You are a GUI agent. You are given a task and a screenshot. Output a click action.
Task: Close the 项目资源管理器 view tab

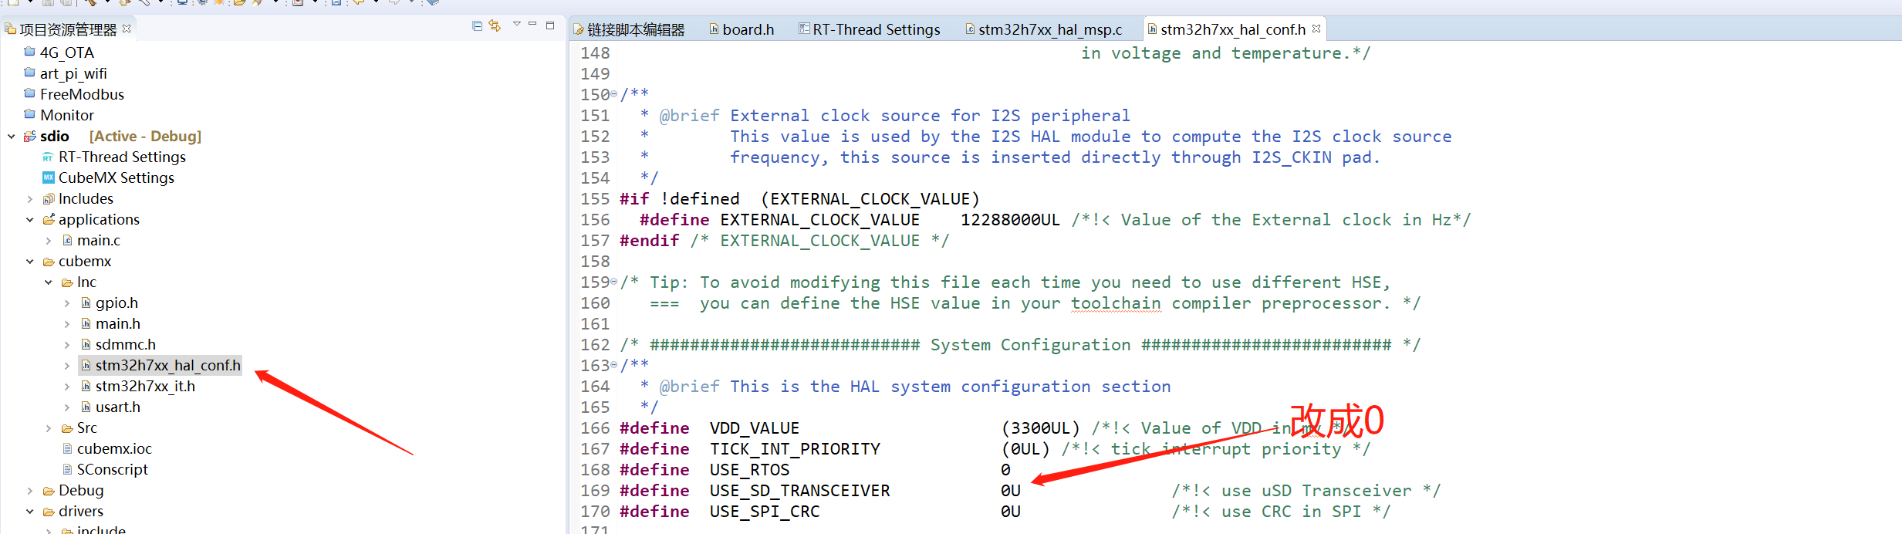pyautogui.click(x=127, y=29)
